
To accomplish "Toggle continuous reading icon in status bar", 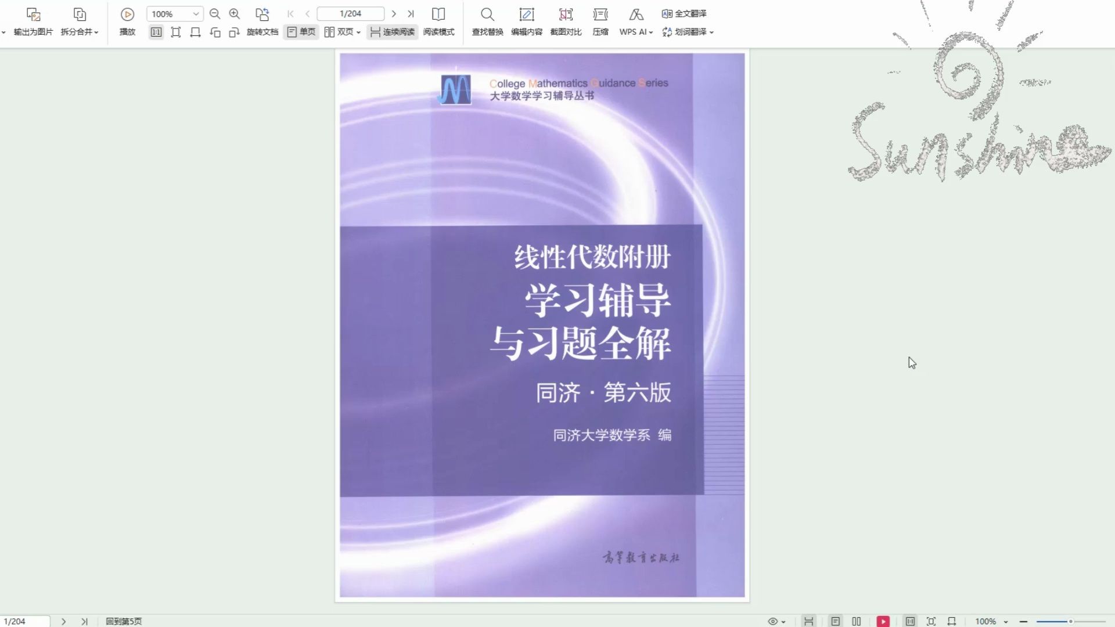I will [808, 621].
